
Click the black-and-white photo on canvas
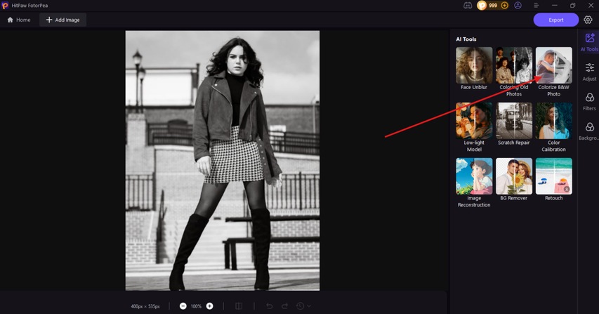click(223, 160)
